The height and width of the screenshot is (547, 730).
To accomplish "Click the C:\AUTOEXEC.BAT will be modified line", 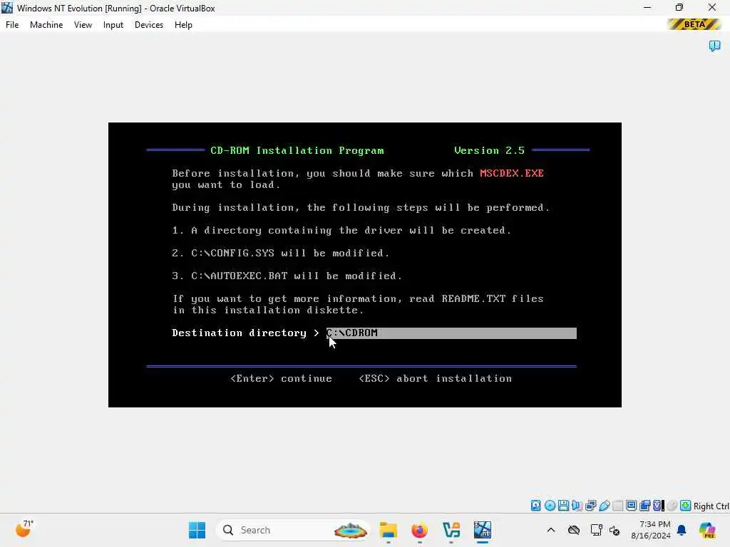I will (x=287, y=276).
